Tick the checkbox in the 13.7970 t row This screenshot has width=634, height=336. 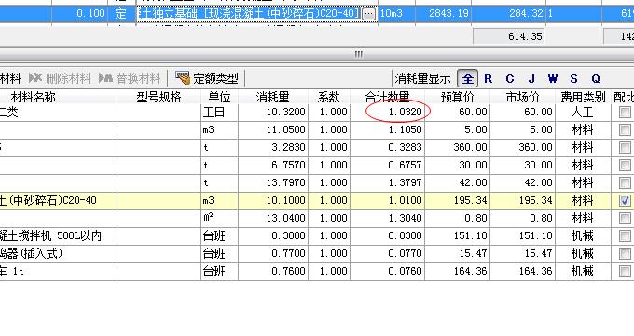click(625, 182)
